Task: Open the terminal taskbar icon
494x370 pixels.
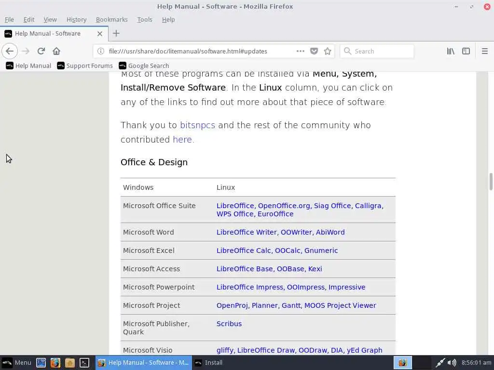Action: 84,363
